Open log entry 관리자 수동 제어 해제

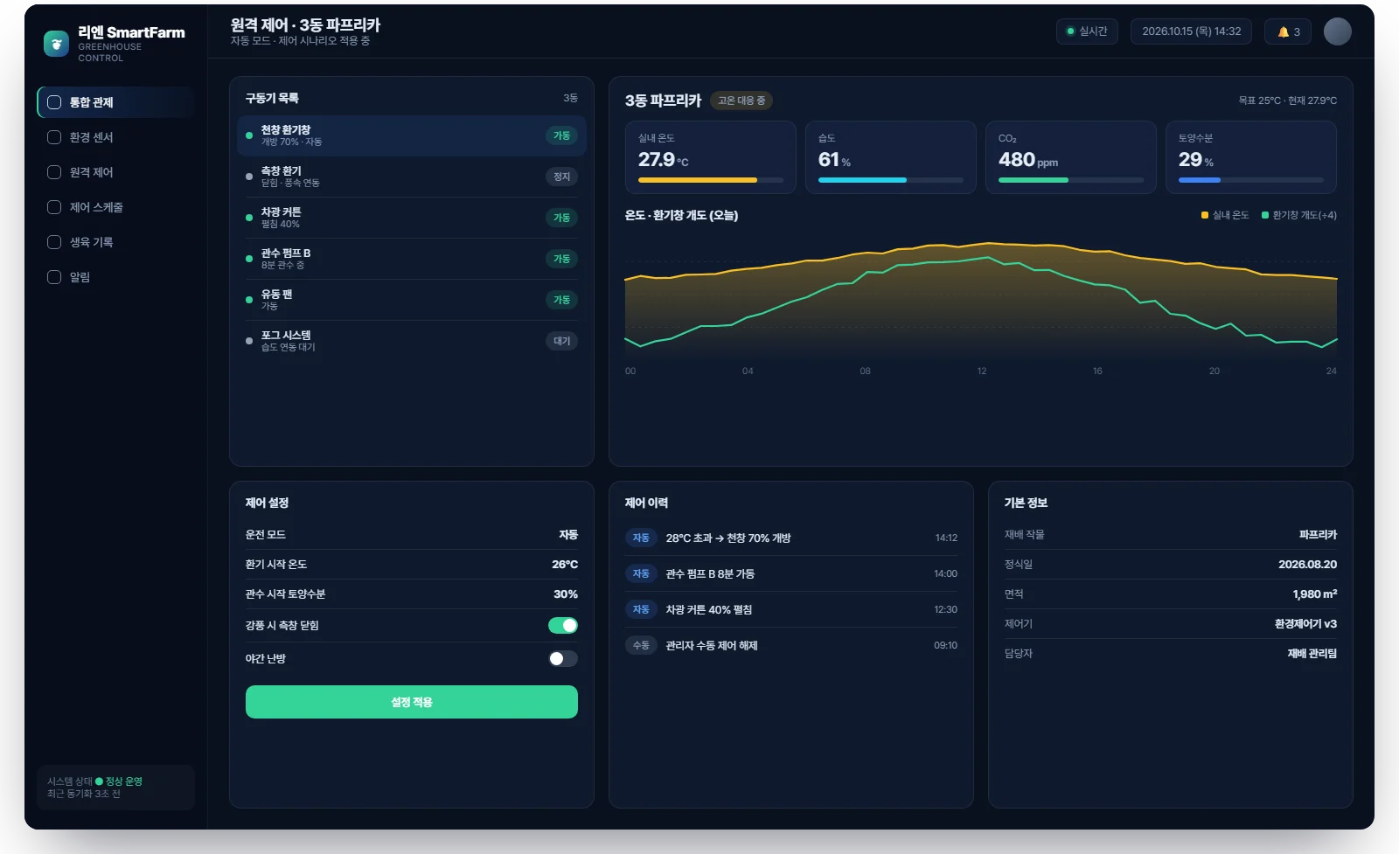pyautogui.click(x=791, y=645)
